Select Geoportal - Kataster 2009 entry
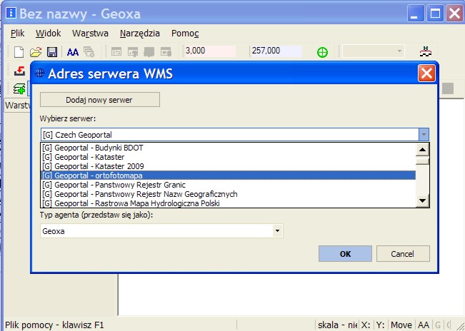Image resolution: width=465 pixels, height=331 pixels. pos(228,166)
